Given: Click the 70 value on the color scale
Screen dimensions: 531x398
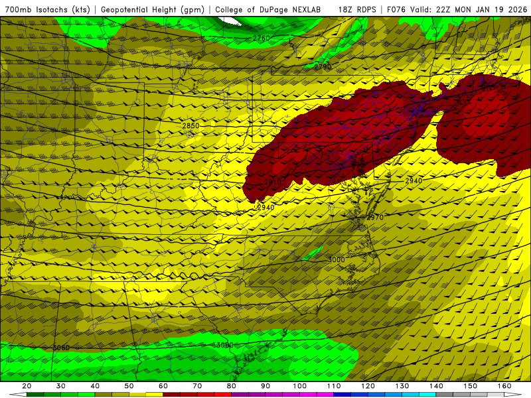Looking at the screenshot, I should pos(197,386).
